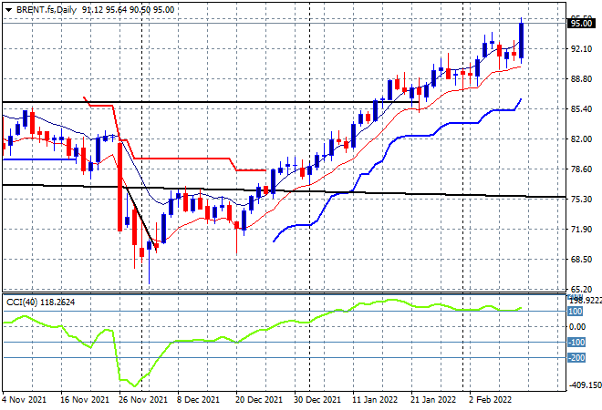Select the long red candle of 26 Nov 2021

(x=119, y=187)
